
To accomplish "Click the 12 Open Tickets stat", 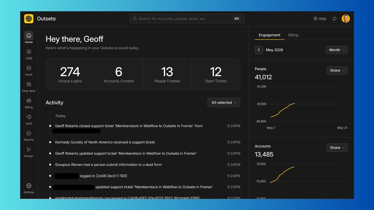I will click(x=216, y=74).
